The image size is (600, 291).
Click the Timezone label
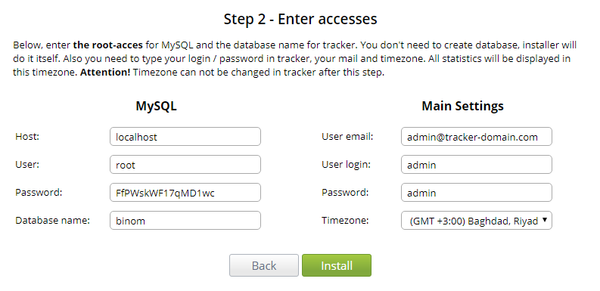(345, 220)
